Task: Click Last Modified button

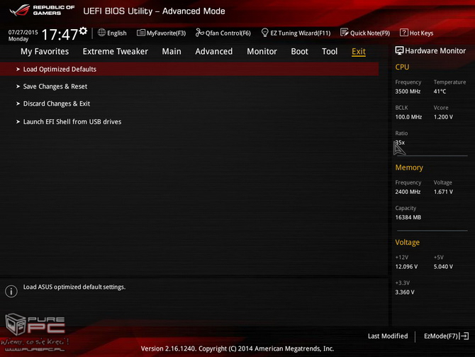Action: tap(388, 336)
